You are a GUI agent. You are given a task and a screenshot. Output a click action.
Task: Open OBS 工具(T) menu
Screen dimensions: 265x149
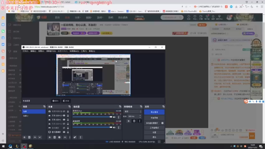click(84, 51)
